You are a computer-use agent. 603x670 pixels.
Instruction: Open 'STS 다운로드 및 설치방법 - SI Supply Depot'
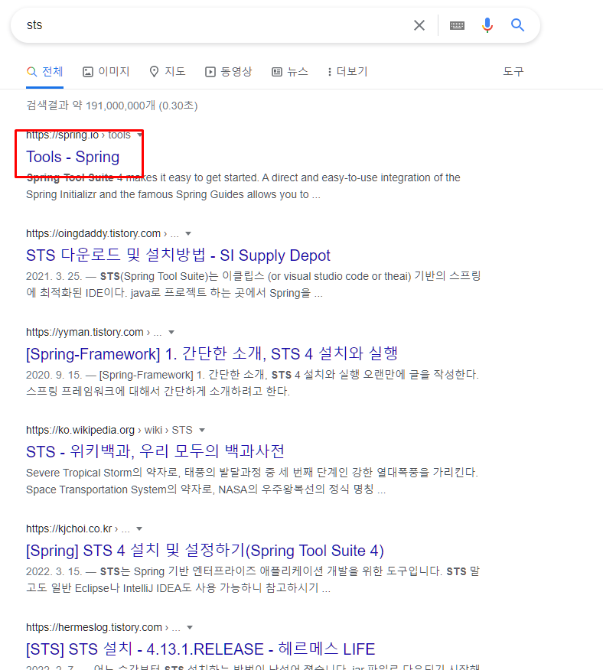point(178,255)
